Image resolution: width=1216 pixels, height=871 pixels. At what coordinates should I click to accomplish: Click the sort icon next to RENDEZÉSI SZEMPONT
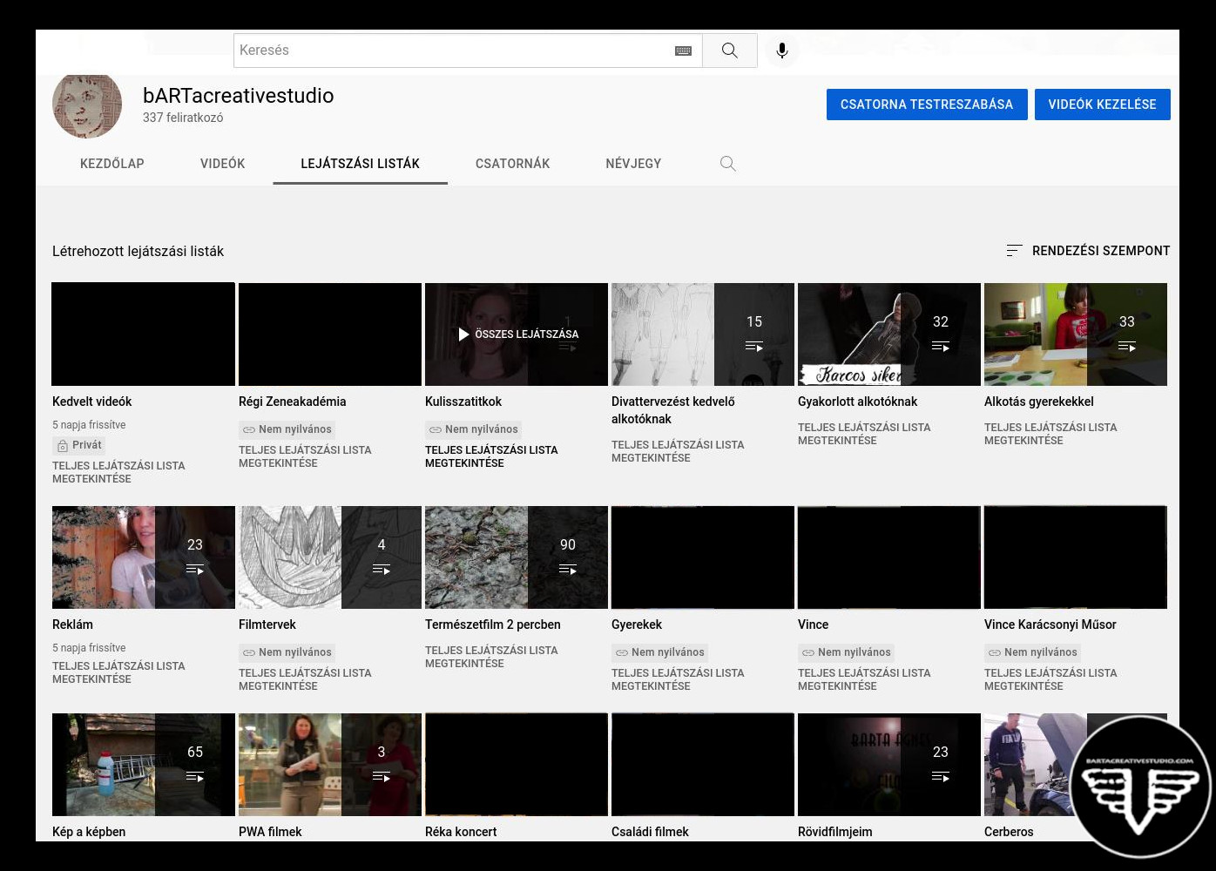(x=1014, y=251)
